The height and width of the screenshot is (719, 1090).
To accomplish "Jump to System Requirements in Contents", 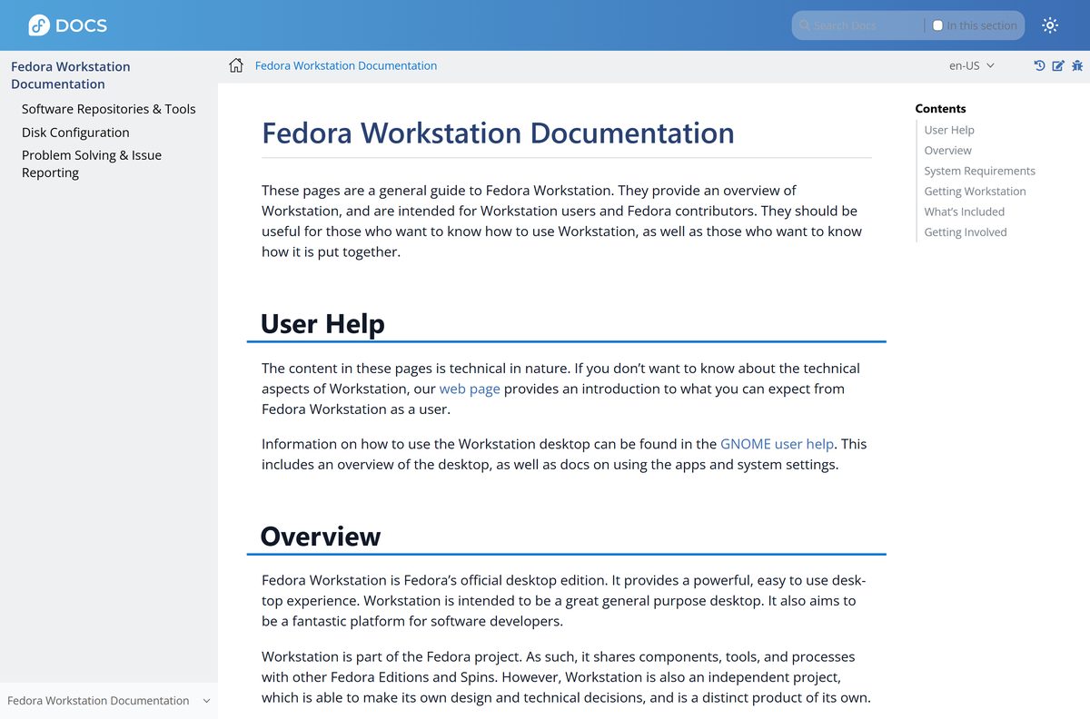I will click(x=979, y=171).
